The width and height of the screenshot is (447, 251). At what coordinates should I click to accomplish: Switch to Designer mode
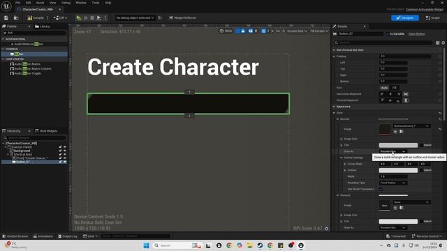405,17
